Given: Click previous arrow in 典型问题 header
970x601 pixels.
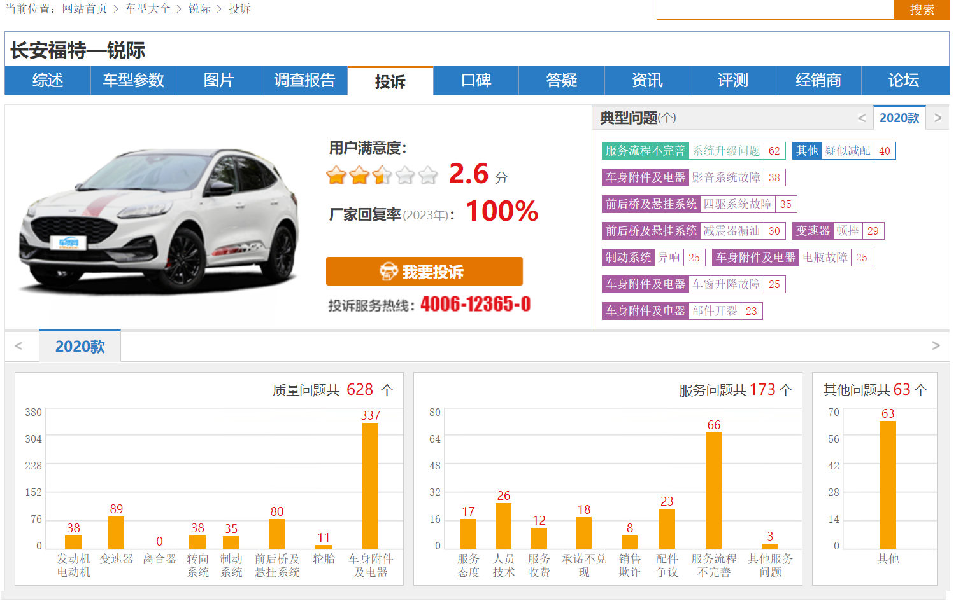Looking at the screenshot, I should point(861,118).
